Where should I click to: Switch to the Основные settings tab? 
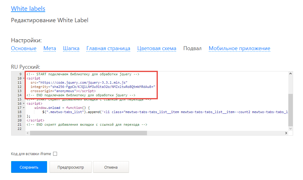24,48
